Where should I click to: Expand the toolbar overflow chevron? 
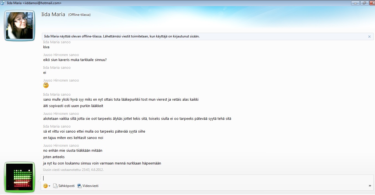pyautogui.click(x=370, y=186)
